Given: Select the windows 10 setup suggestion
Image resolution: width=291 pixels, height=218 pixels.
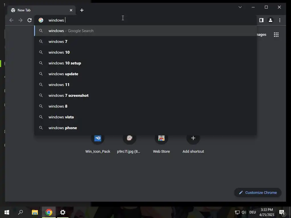Looking at the screenshot, I should click(146, 63).
